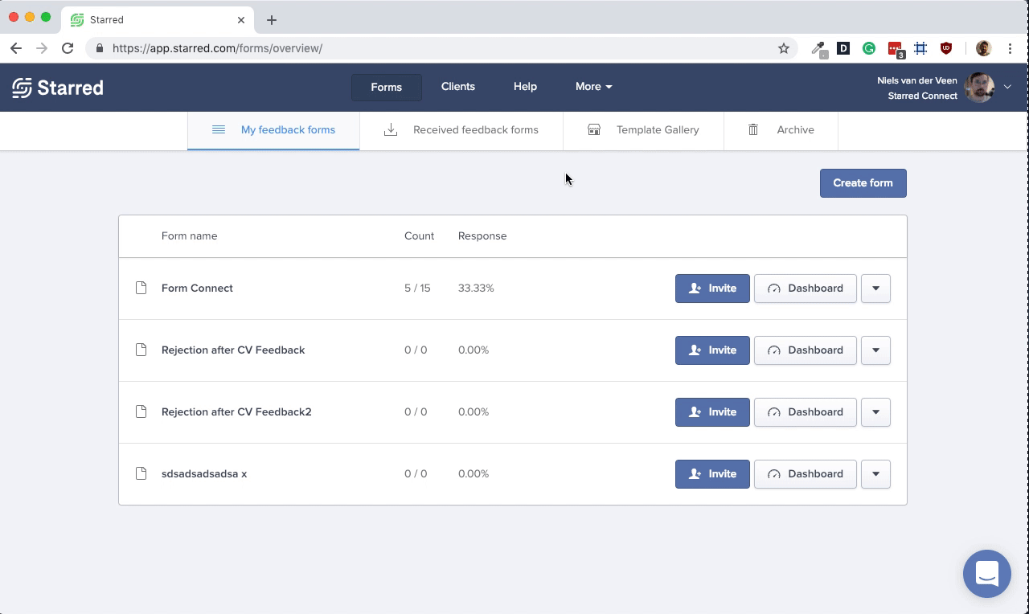1029x614 pixels.
Task: Expand actions dropdown for Rejection after CV Feedback
Action: [x=875, y=350]
